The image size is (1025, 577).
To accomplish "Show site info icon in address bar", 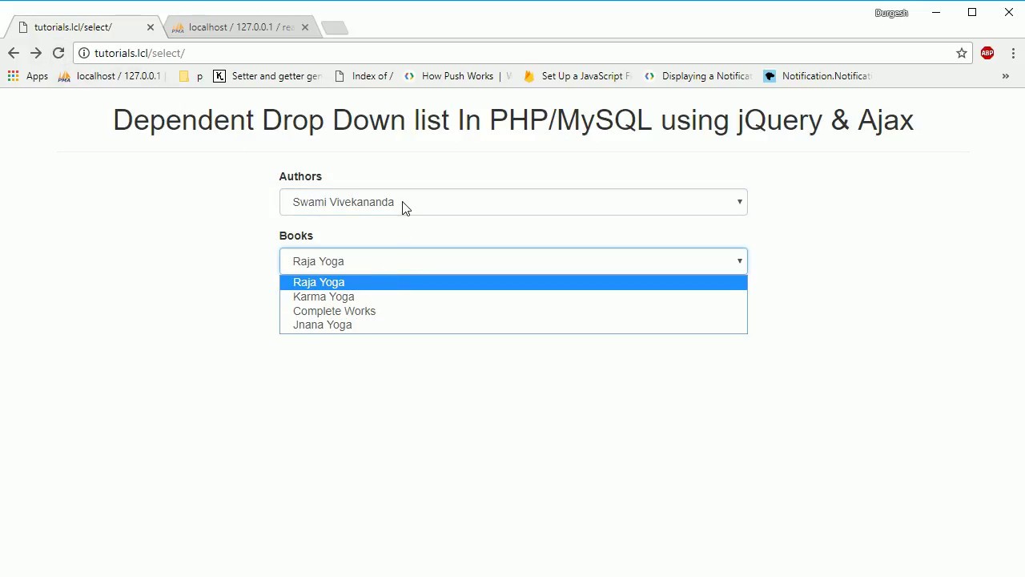I will 84,53.
